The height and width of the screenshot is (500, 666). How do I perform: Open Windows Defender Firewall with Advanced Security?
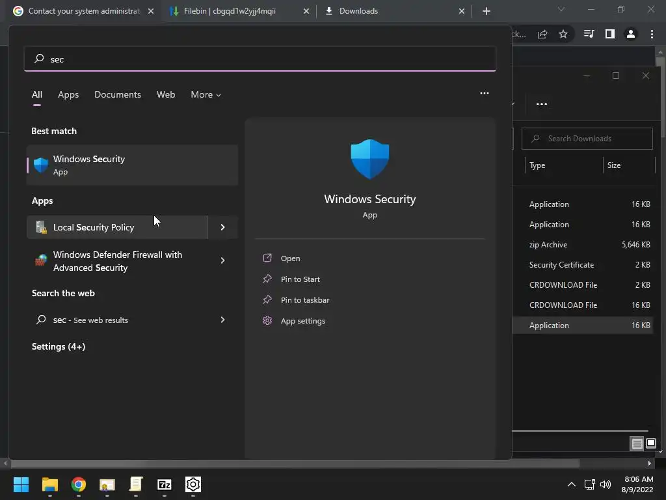(117, 260)
